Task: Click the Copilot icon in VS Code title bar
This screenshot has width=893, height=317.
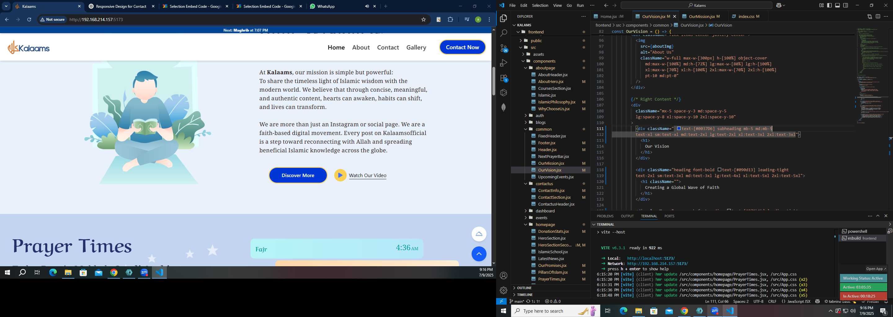Action: pos(779,5)
